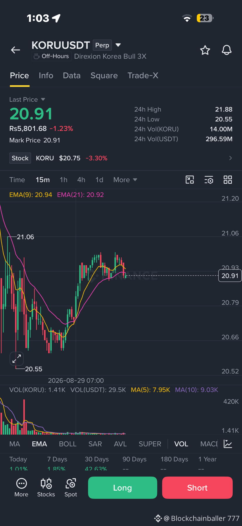242x526 pixels.
Task: Open chart settings icon beside the timeframes
Action: tap(209, 180)
